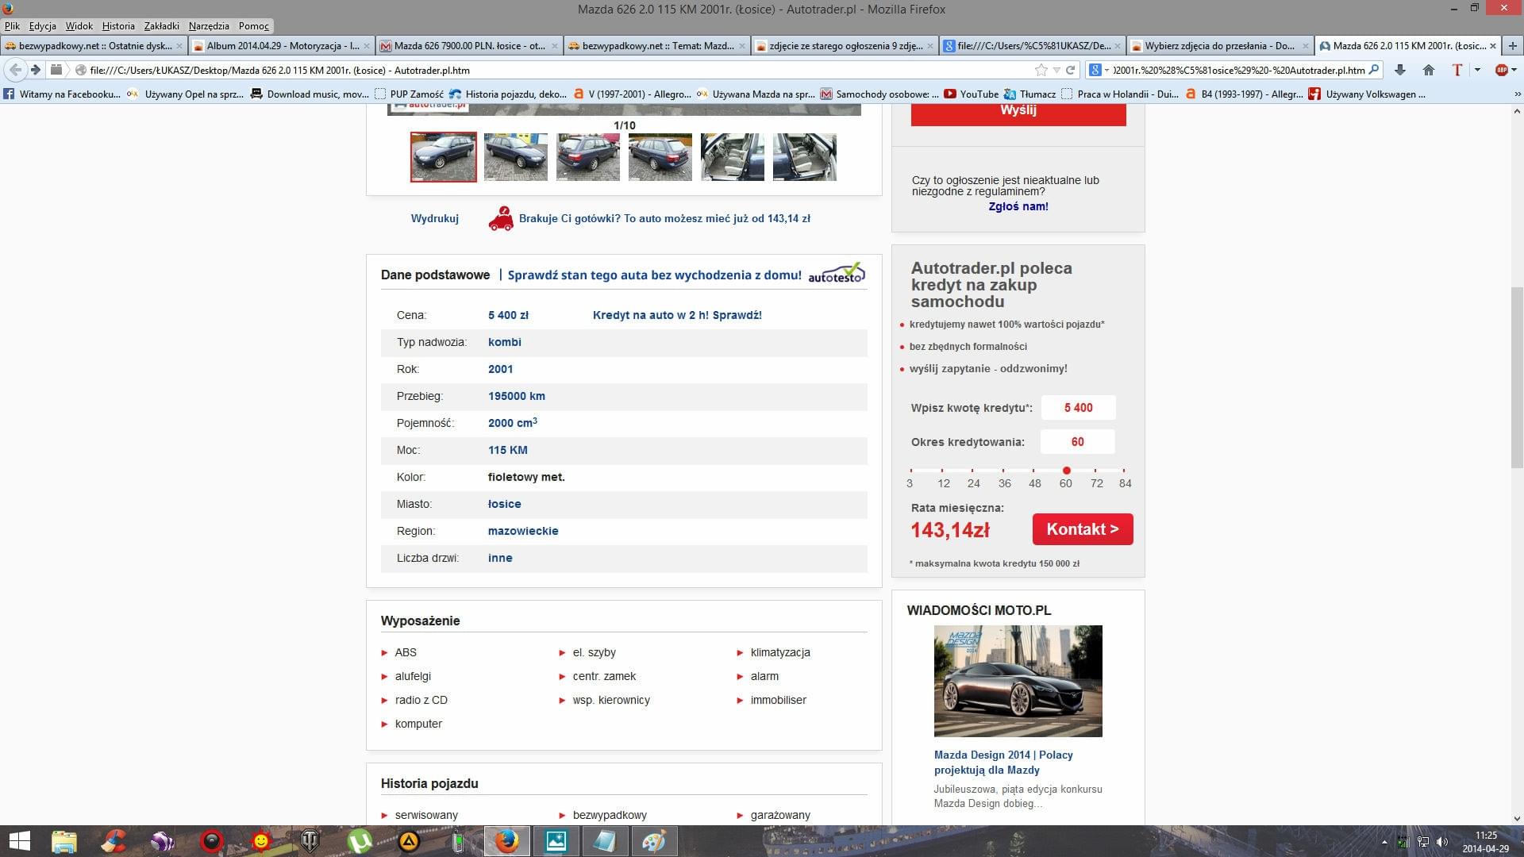Set slider to 84 months mark

[x=1125, y=471]
